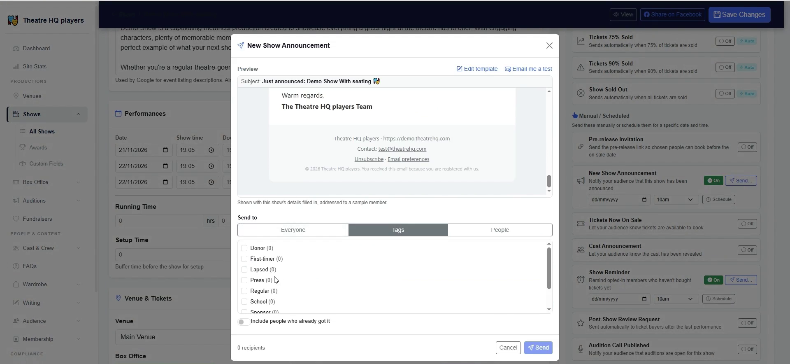Check the School tag checkbox

(244, 301)
